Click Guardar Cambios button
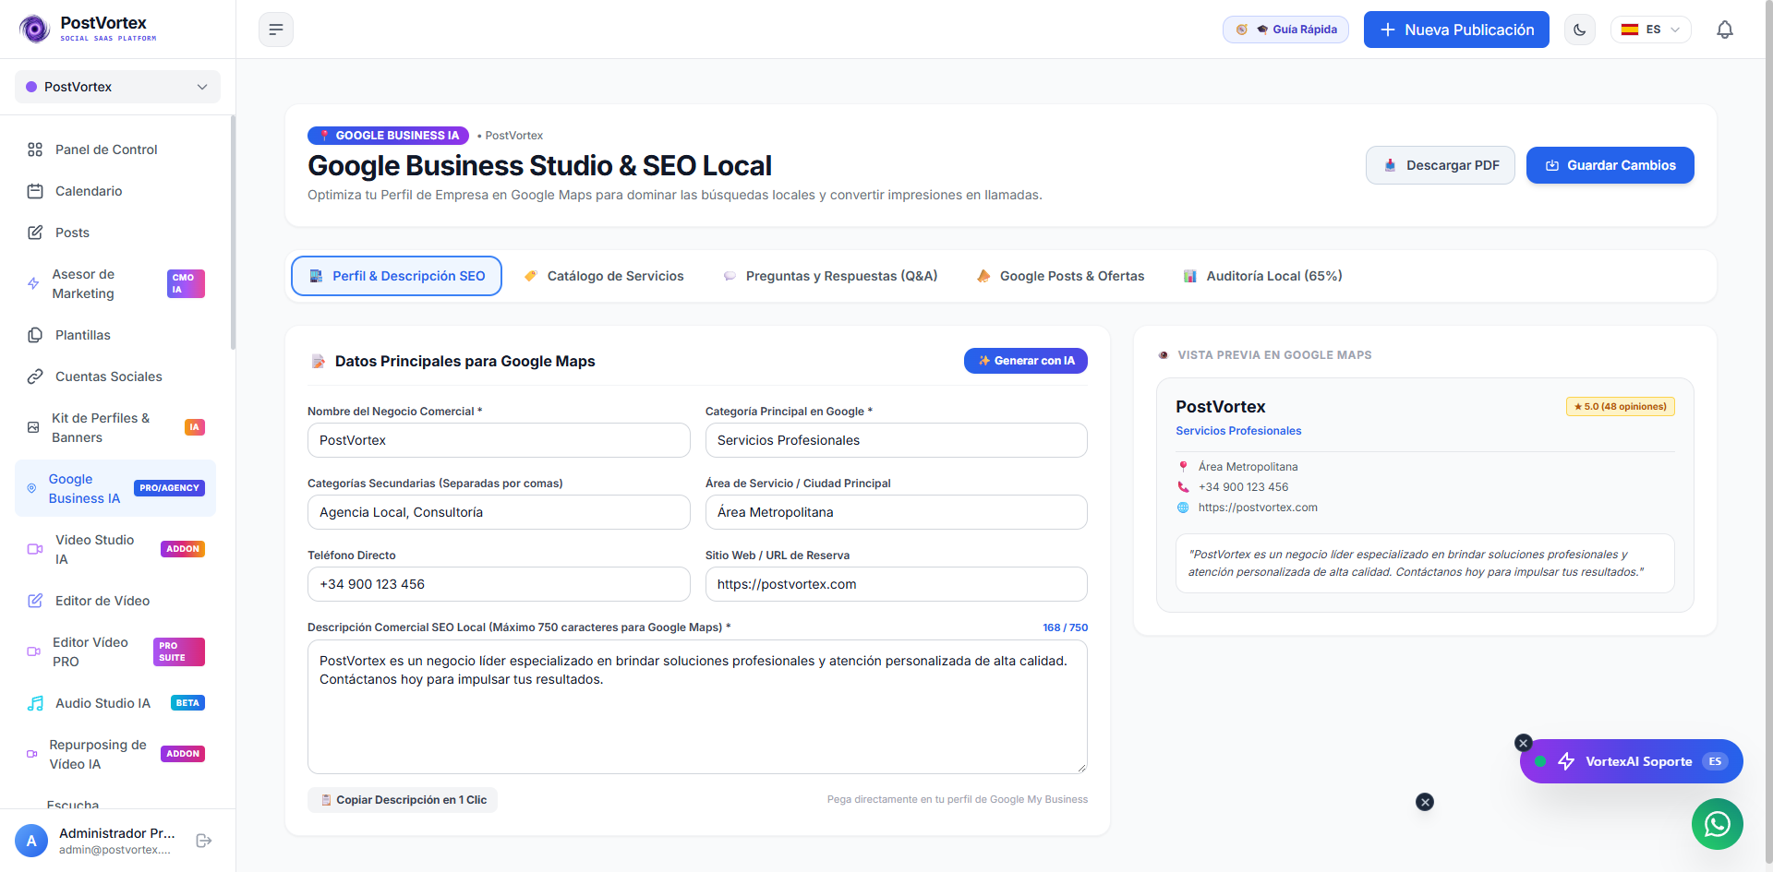This screenshot has height=872, width=1773. [1610, 165]
